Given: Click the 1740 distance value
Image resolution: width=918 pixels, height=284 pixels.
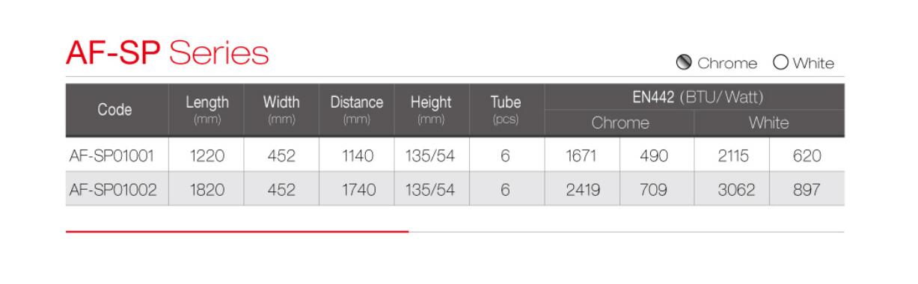Looking at the screenshot, I should [357, 188].
